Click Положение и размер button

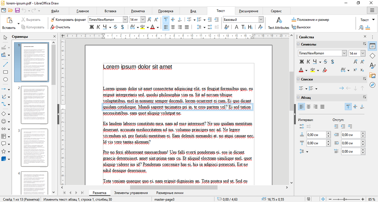tap(311, 20)
